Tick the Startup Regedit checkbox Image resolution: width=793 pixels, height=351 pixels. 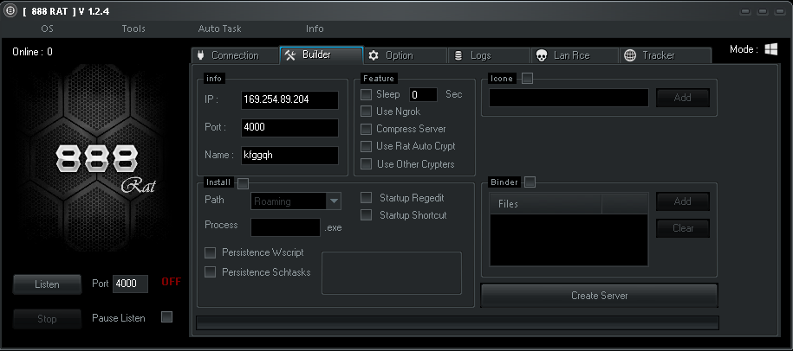coord(367,198)
